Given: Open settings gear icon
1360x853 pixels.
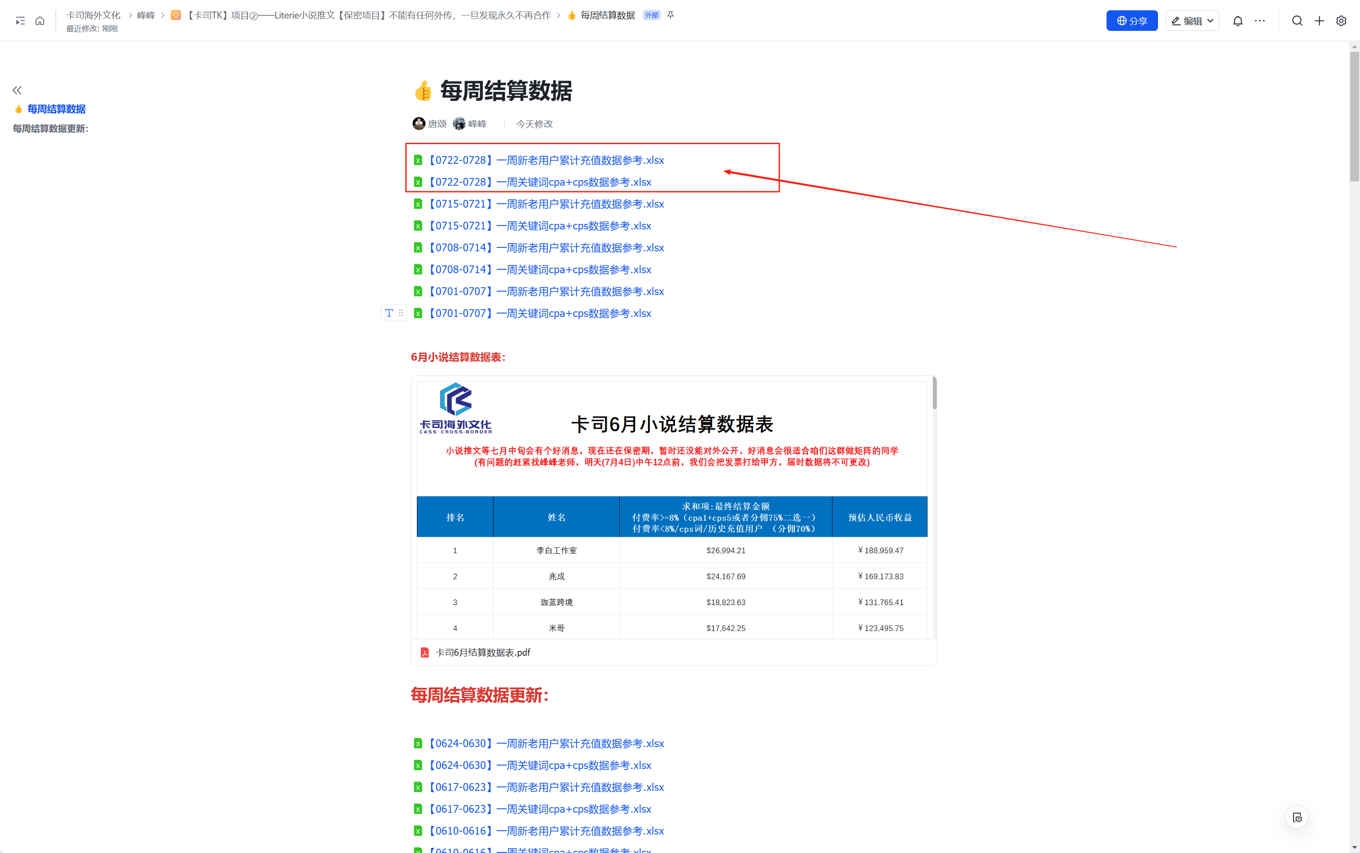Looking at the screenshot, I should click(1342, 21).
